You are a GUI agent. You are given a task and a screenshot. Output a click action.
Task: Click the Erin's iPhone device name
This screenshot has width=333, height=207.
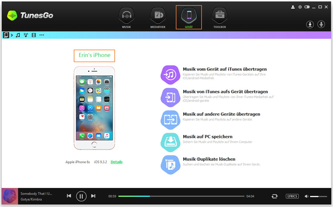pos(94,55)
